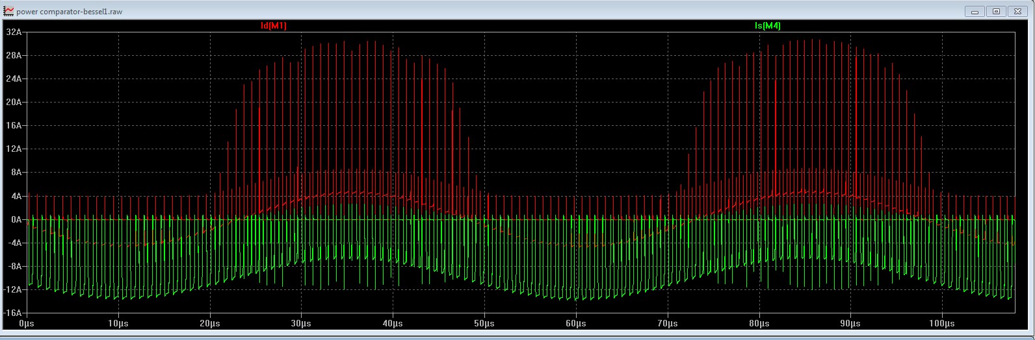Image resolution: width=1035 pixels, height=340 pixels.
Task: Click the 32A vertical axis label
Action: (14, 32)
